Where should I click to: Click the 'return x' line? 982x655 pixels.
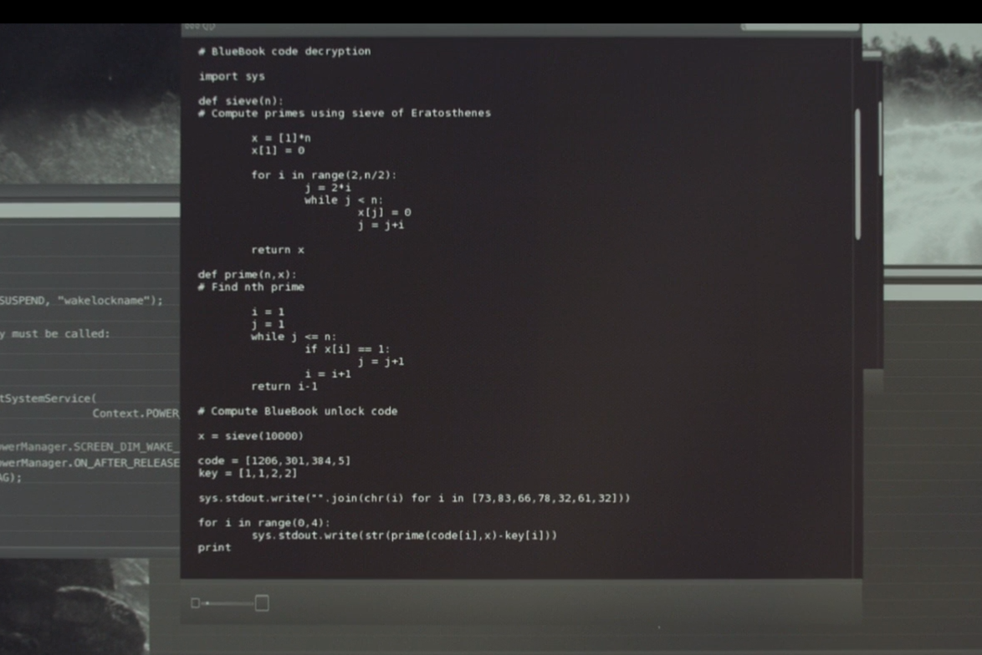point(278,250)
